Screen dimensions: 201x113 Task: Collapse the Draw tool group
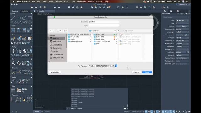(11, 14)
